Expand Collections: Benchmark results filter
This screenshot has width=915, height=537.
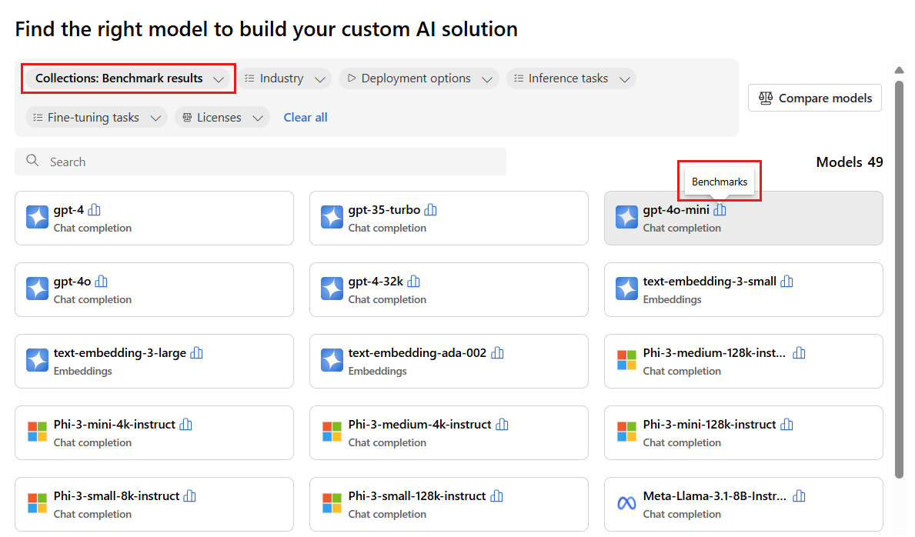(x=129, y=78)
